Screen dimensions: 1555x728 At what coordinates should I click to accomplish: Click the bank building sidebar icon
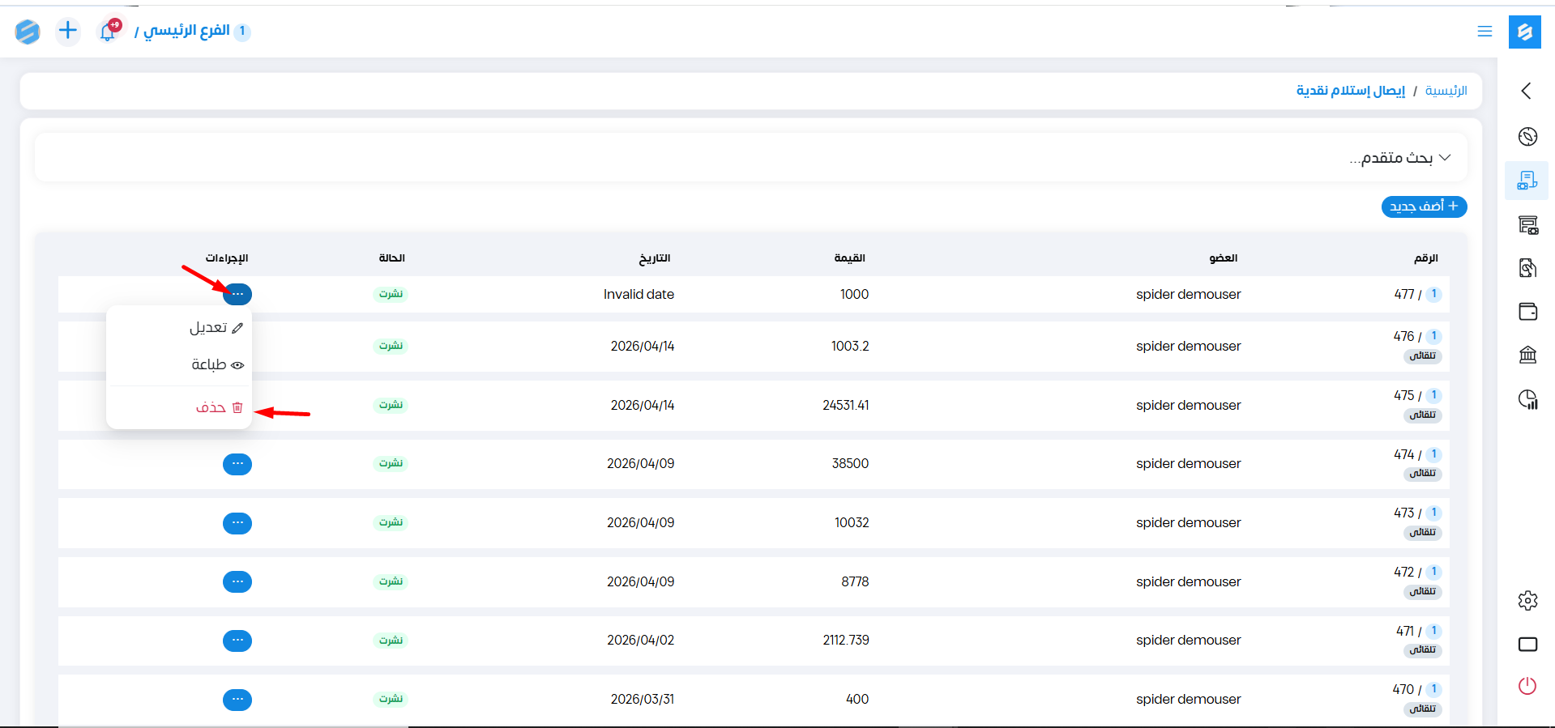[x=1527, y=355]
